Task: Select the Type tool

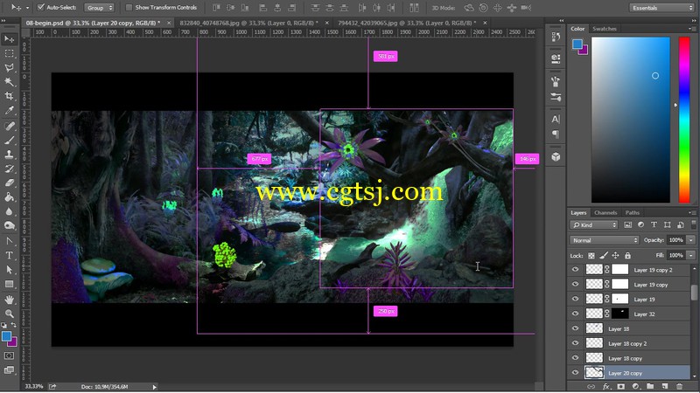Action: coord(9,255)
